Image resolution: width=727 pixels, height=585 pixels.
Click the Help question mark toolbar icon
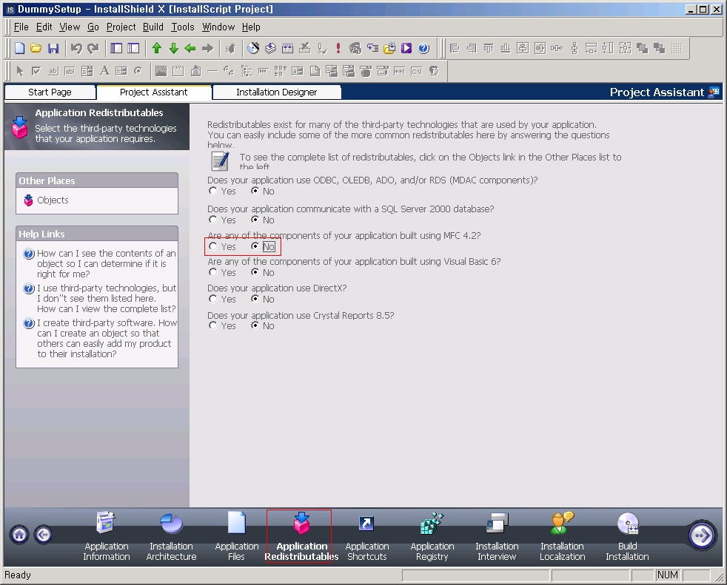pos(423,48)
